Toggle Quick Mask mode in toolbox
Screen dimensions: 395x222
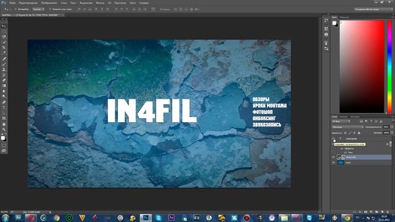[x=4, y=146]
